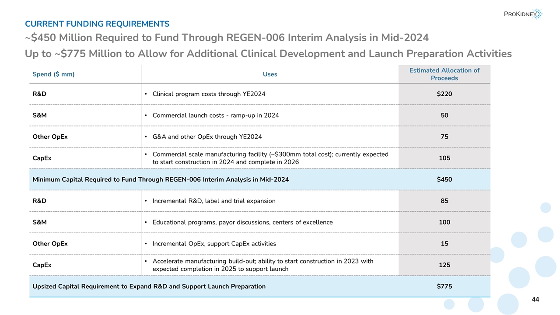Click R&D label in the $220 row
Viewport: 560px width, 315px height.
point(39,94)
